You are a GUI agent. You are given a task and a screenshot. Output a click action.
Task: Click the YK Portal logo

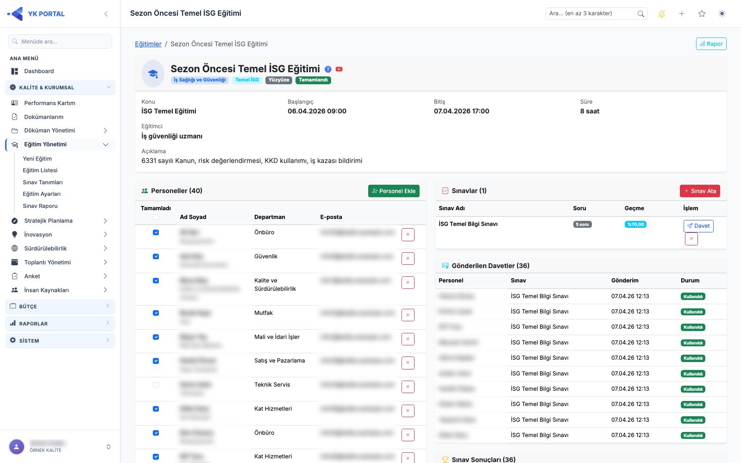pos(37,14)
